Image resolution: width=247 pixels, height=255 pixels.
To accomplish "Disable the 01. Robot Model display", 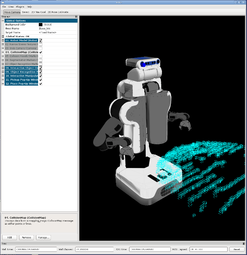I will point(41,40).
